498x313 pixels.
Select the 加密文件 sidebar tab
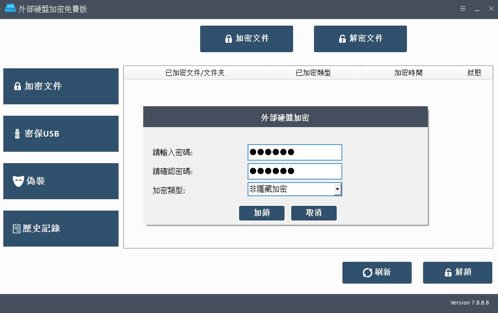pos(61,86)
